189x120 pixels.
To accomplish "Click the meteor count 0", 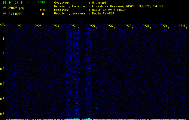I will coord(43,14).
